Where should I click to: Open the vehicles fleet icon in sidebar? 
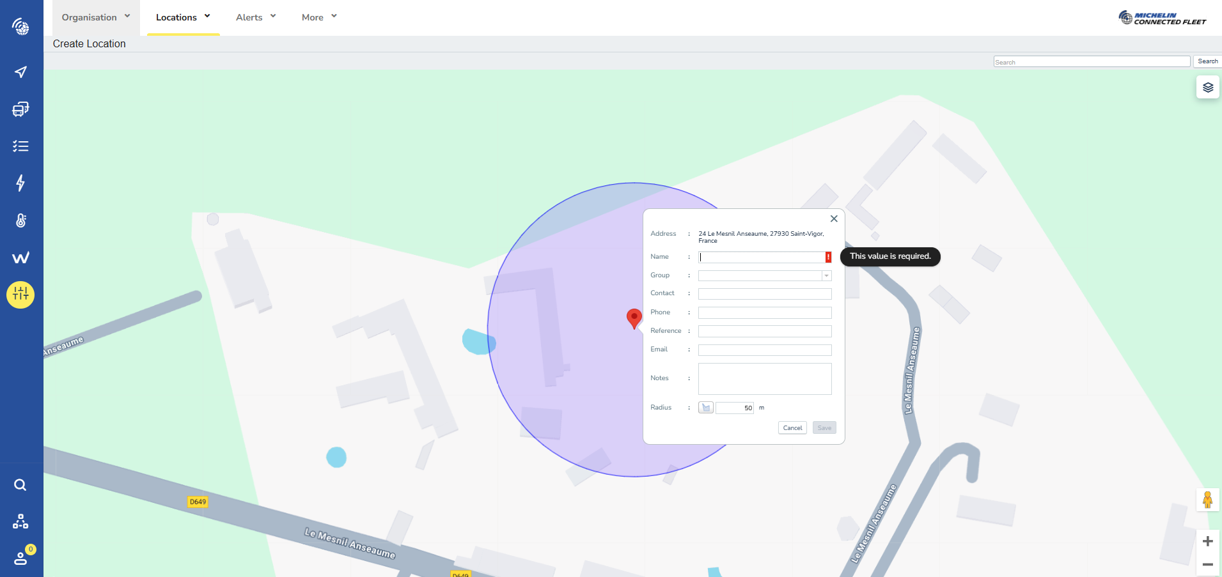point(20,109)
